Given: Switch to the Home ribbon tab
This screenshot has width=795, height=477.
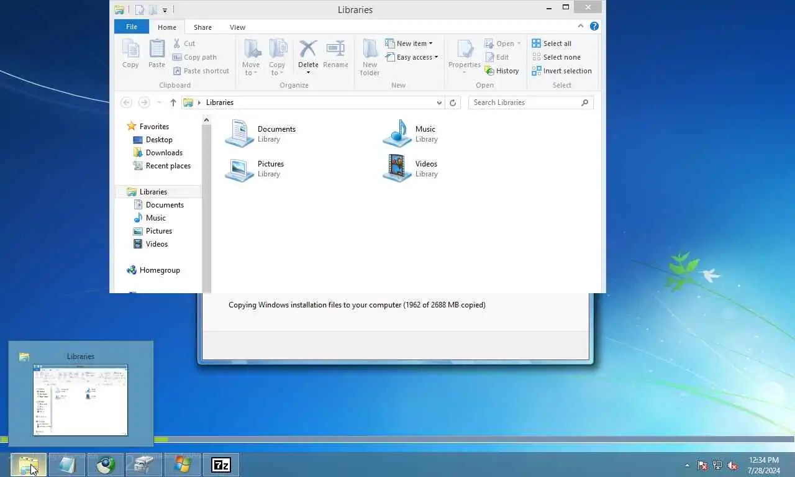Looking at the screenshot, I should [167, 27].
